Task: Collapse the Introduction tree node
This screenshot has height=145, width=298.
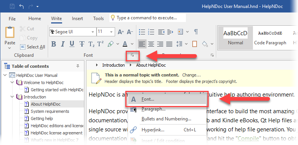Action: click(x=12, y=97)
